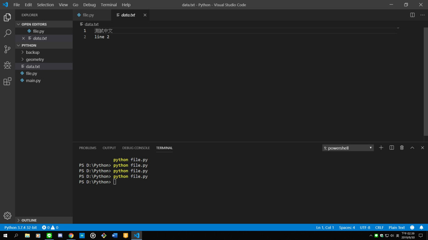The image size is (428, 240).
Task: Open the Search view in activity bar
Action: pos(8,33)
